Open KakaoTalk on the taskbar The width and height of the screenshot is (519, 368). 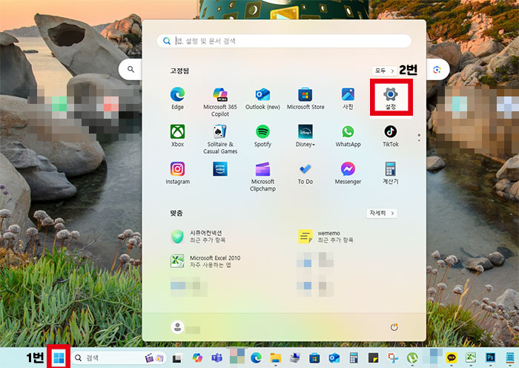451,358
